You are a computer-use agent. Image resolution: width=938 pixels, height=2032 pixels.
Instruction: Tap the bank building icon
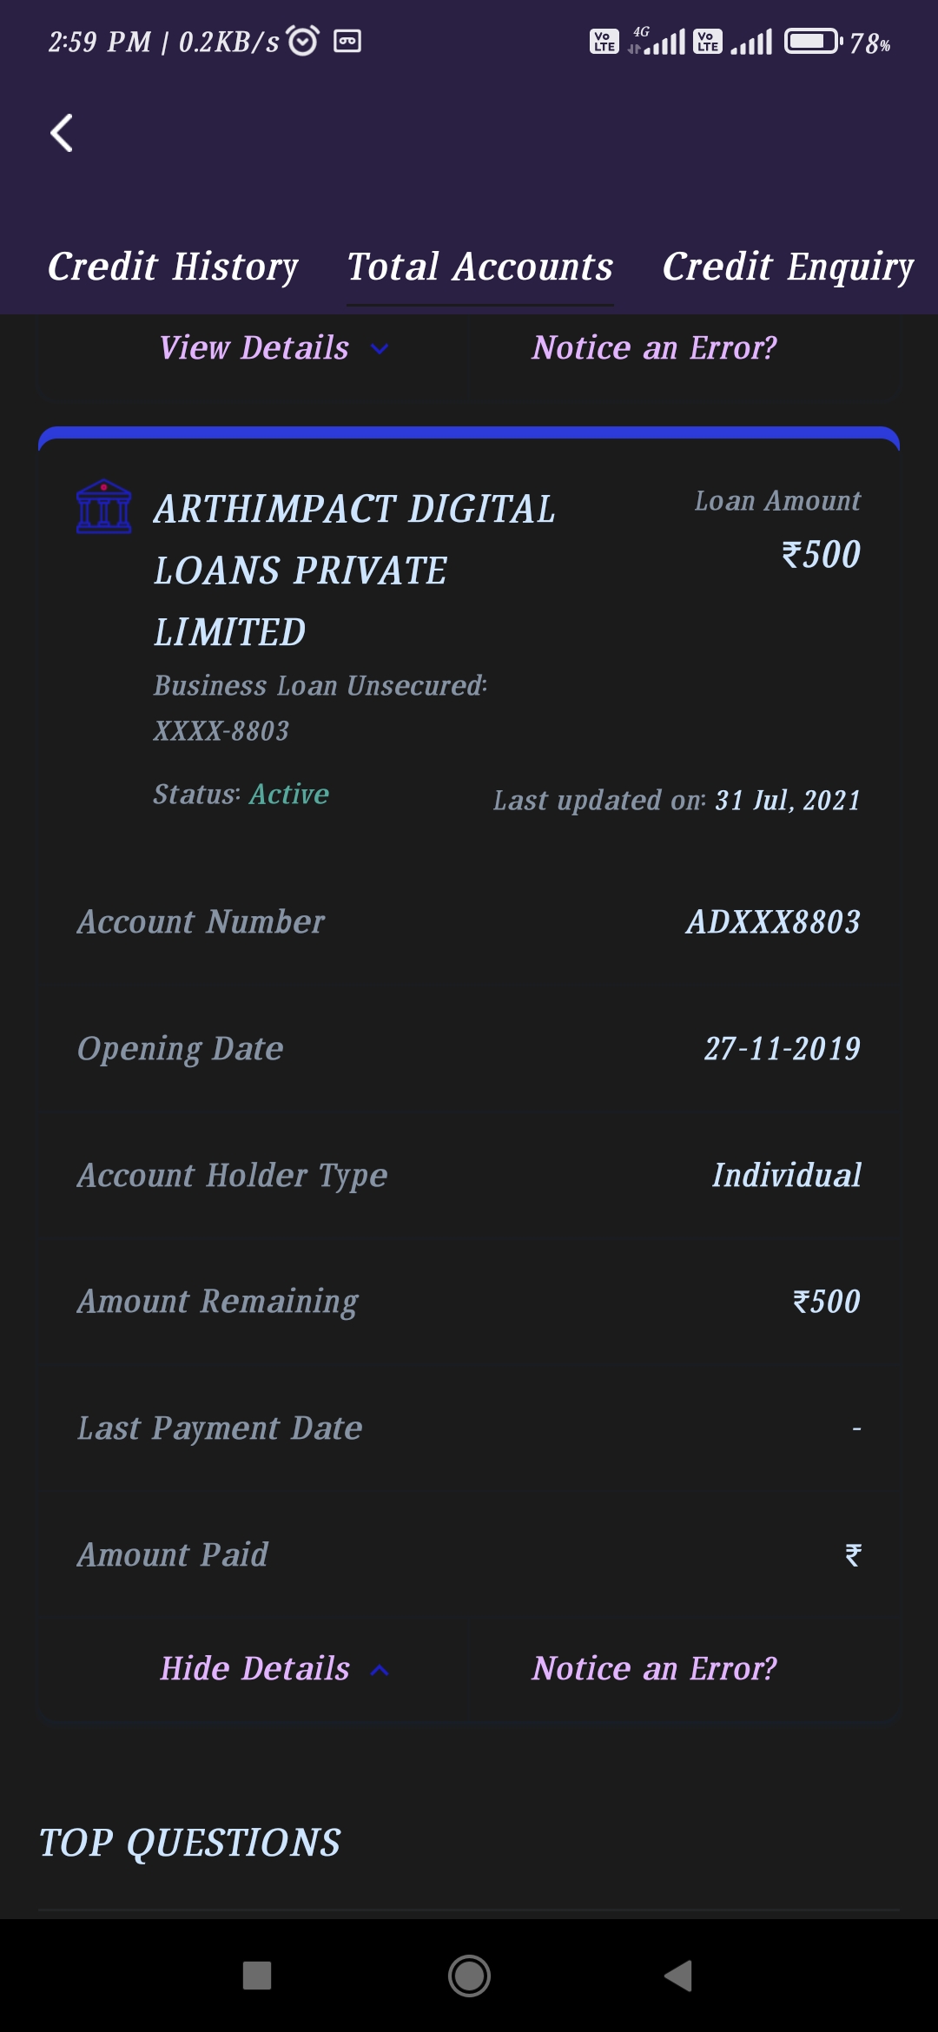(x=104, y=507)
